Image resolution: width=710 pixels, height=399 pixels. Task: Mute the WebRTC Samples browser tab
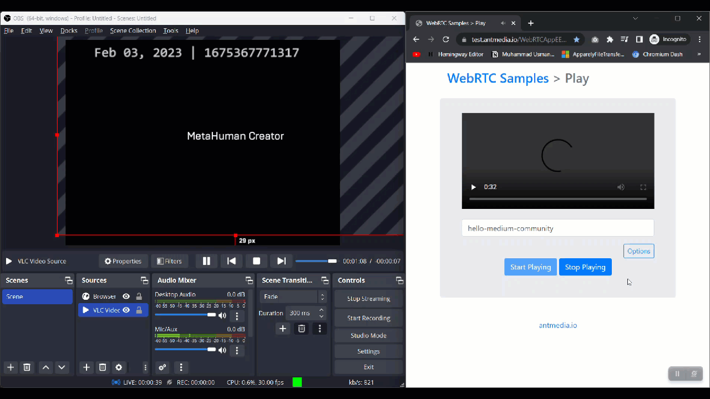(503, 23)
